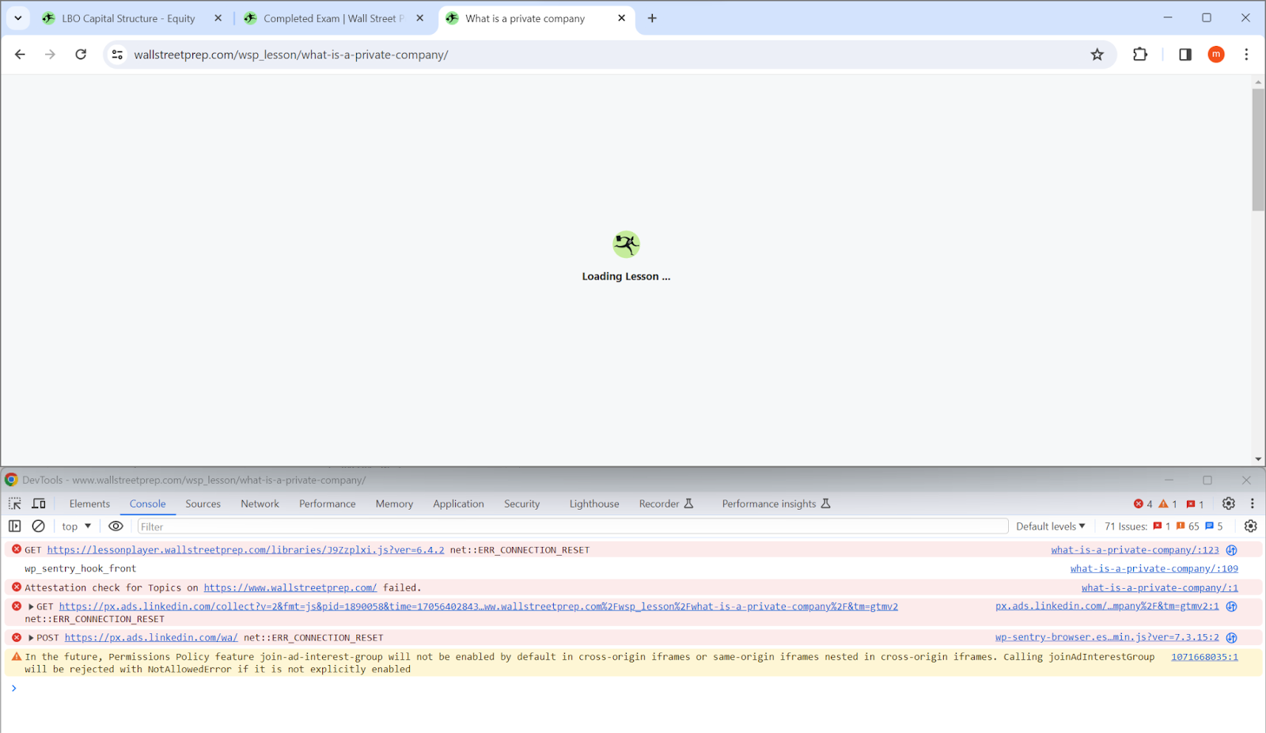Expand the LinkedIn GET error entry
The image size is (1266, 733).
[x=31, y=607]
